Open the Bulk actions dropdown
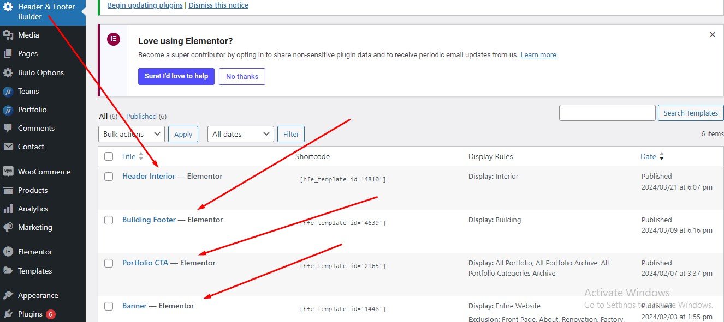The image size is (724, 322). click(132, 134)
